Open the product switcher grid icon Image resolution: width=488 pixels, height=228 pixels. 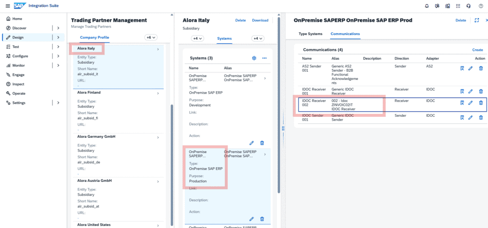[x=458, y=6]
